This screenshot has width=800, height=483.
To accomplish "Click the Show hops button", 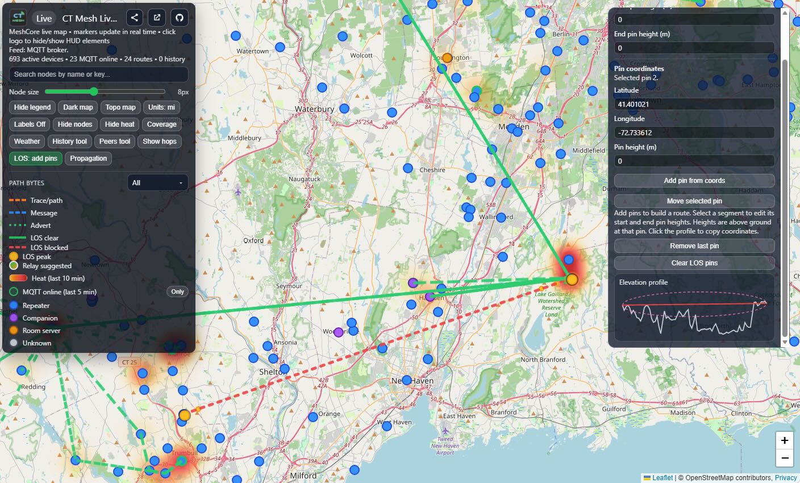I will click(x=160, y=141).
